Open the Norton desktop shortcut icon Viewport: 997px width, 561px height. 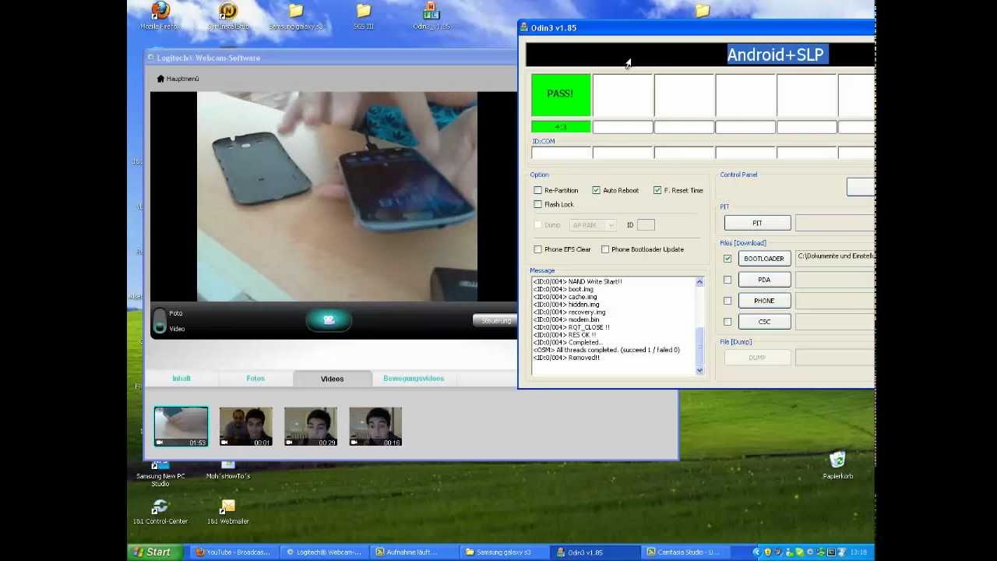pyautogui.click(x=227, y=11)
